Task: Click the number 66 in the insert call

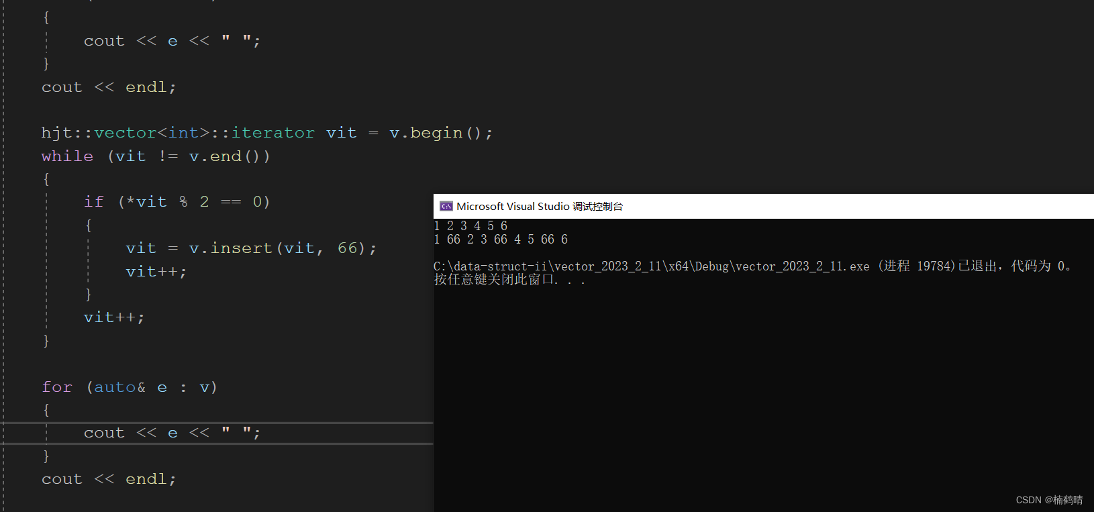Action: point(348,248)
